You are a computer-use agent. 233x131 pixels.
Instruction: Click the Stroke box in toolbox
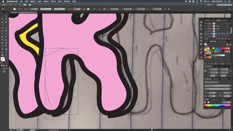coord(5,61)
